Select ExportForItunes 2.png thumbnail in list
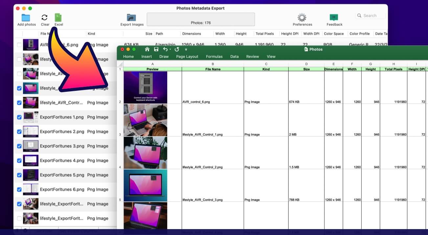The height and width of the screenshot is (235, 428). click(x=31, y=131)
